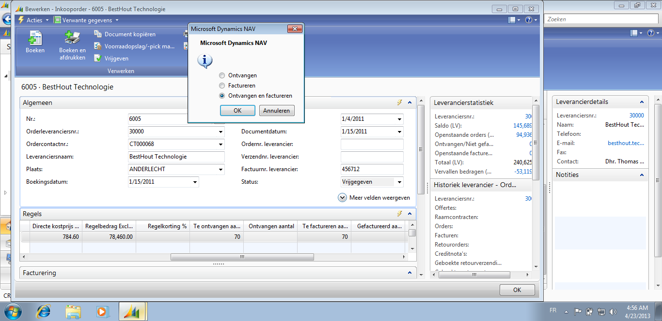Open the Verwante gegevens menu
The image size is (662, 321).
coord(86,20)
